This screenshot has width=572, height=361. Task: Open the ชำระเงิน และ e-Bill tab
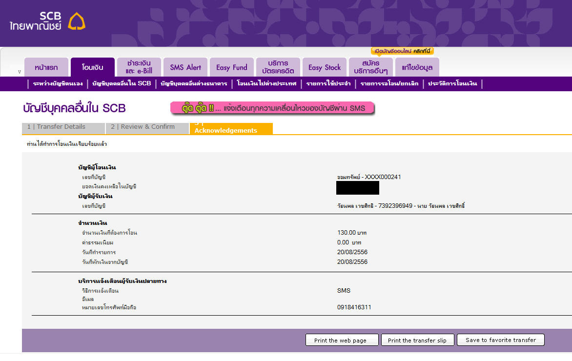139,67
